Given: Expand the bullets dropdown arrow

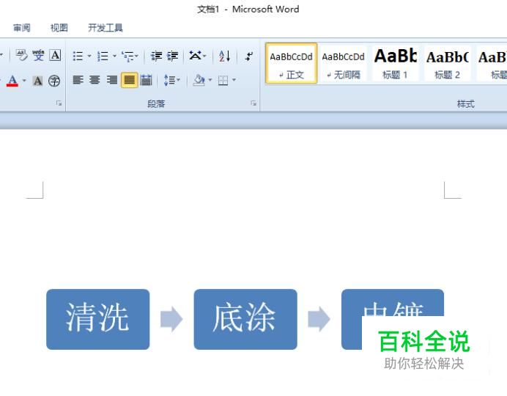Looking at the screenshot, I should click(89, 56).
